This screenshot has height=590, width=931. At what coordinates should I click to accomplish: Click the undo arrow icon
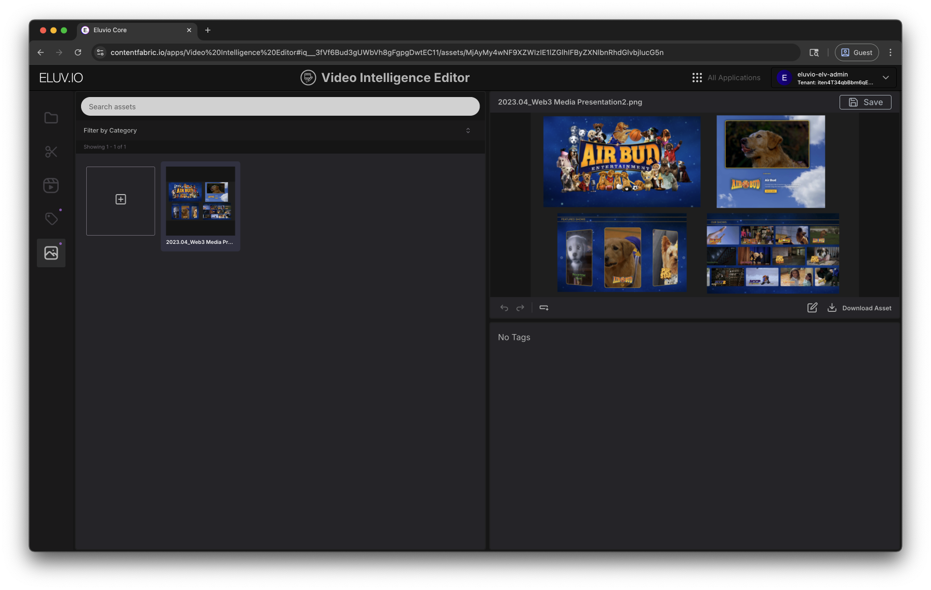tap(504, 308)
